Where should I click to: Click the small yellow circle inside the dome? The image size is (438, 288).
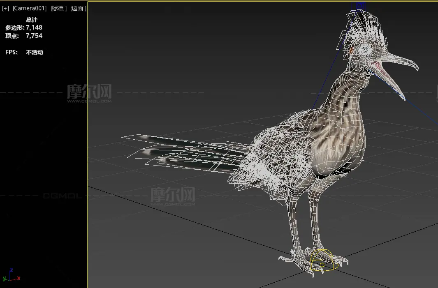(322, 265)
